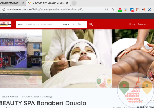View site information icon in address bar
154x108 pixels.
pyautogui.click(x=4, y=10)
